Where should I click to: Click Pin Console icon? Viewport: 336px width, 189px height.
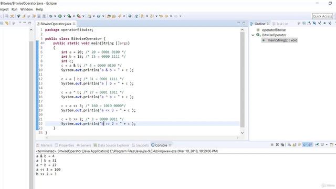317,145
